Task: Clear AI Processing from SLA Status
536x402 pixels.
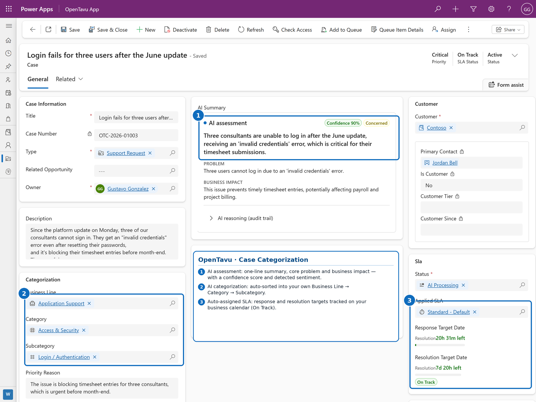Action: point(463,285)
